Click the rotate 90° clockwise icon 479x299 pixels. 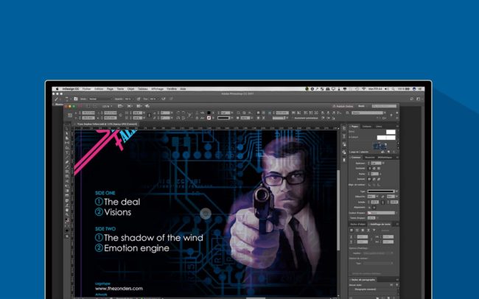pos(178,113)
